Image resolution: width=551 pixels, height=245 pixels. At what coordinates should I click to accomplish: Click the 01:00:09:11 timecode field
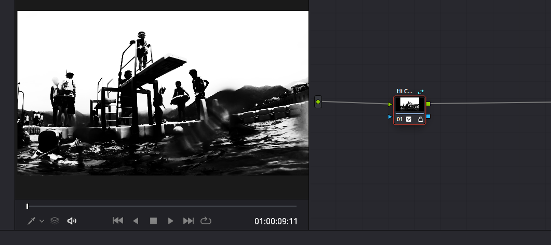click(x=276, y=221)
